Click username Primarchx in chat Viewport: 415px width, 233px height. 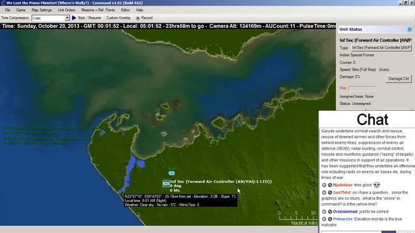click(343, 219)
